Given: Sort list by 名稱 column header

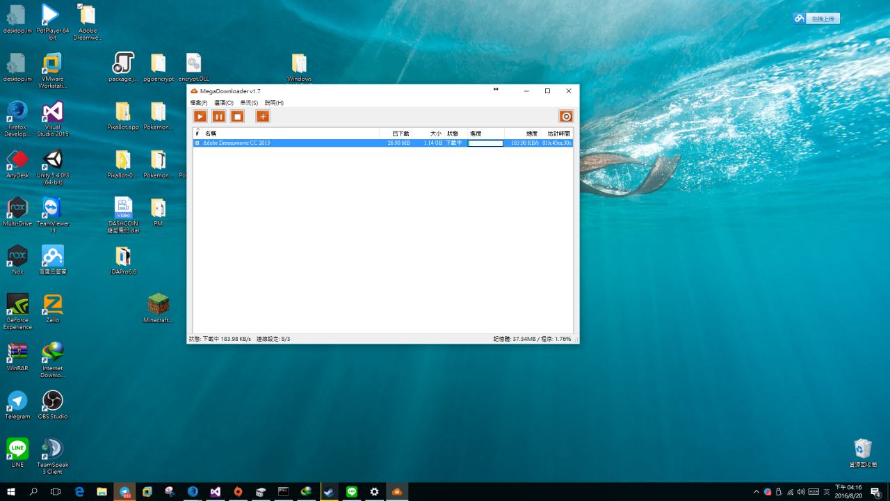Looking at the screenshot, I should click(211, 133).
